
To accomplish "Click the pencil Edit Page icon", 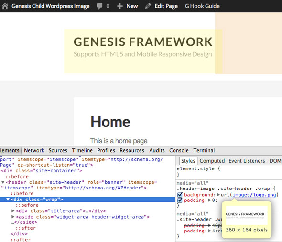I will (x=148, y=6).
